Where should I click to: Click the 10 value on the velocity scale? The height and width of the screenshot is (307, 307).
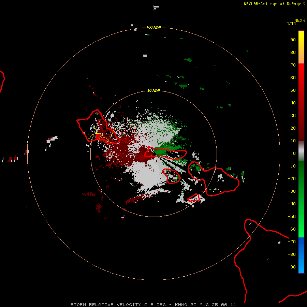click(x=293, y=141)
